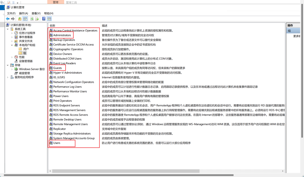Collapse the 存储 tree node
Image resolution: width=304 pixels, height=177 pixels.
(x=8, y=65)
